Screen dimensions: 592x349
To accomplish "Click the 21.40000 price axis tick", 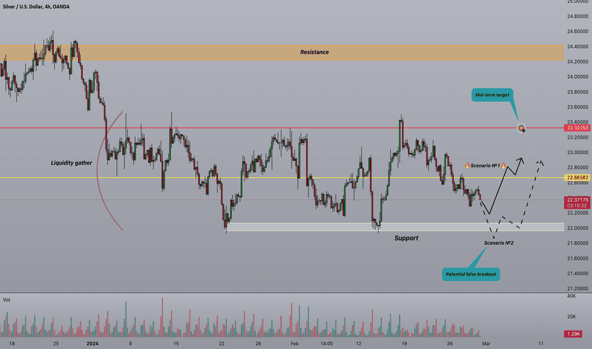I will [x=577, y=273].
